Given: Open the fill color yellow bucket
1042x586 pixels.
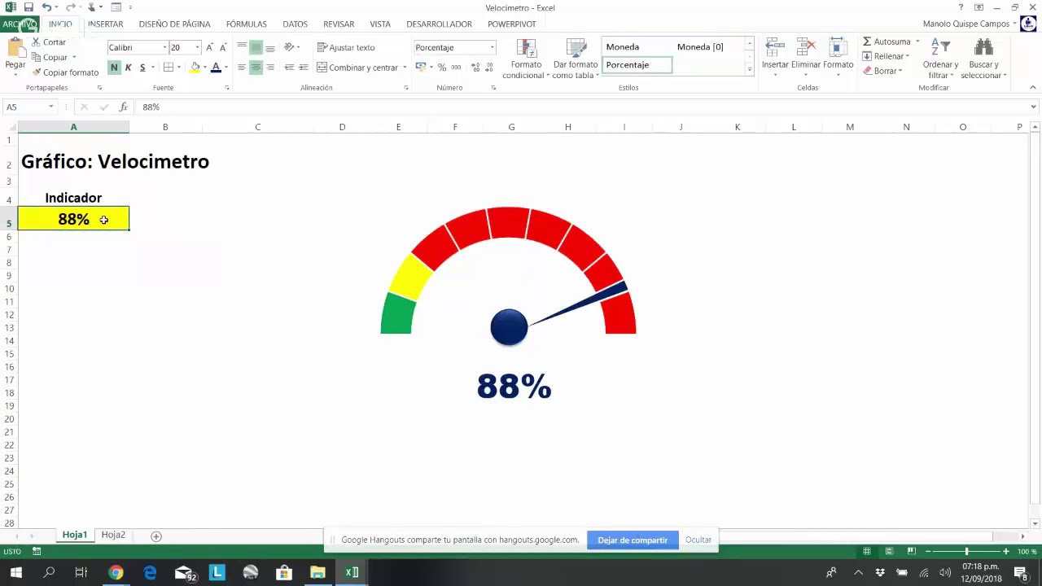Looking at the screenshot, I should point(195,68).
